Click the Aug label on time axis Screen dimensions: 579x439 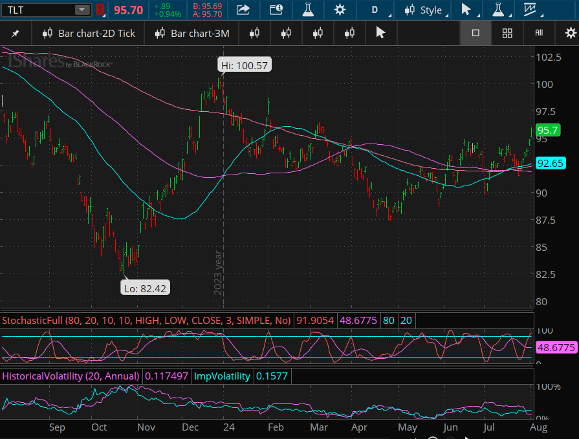point(538,427)
